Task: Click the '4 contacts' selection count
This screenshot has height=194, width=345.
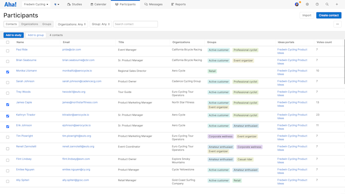Action: click(56, 35)
